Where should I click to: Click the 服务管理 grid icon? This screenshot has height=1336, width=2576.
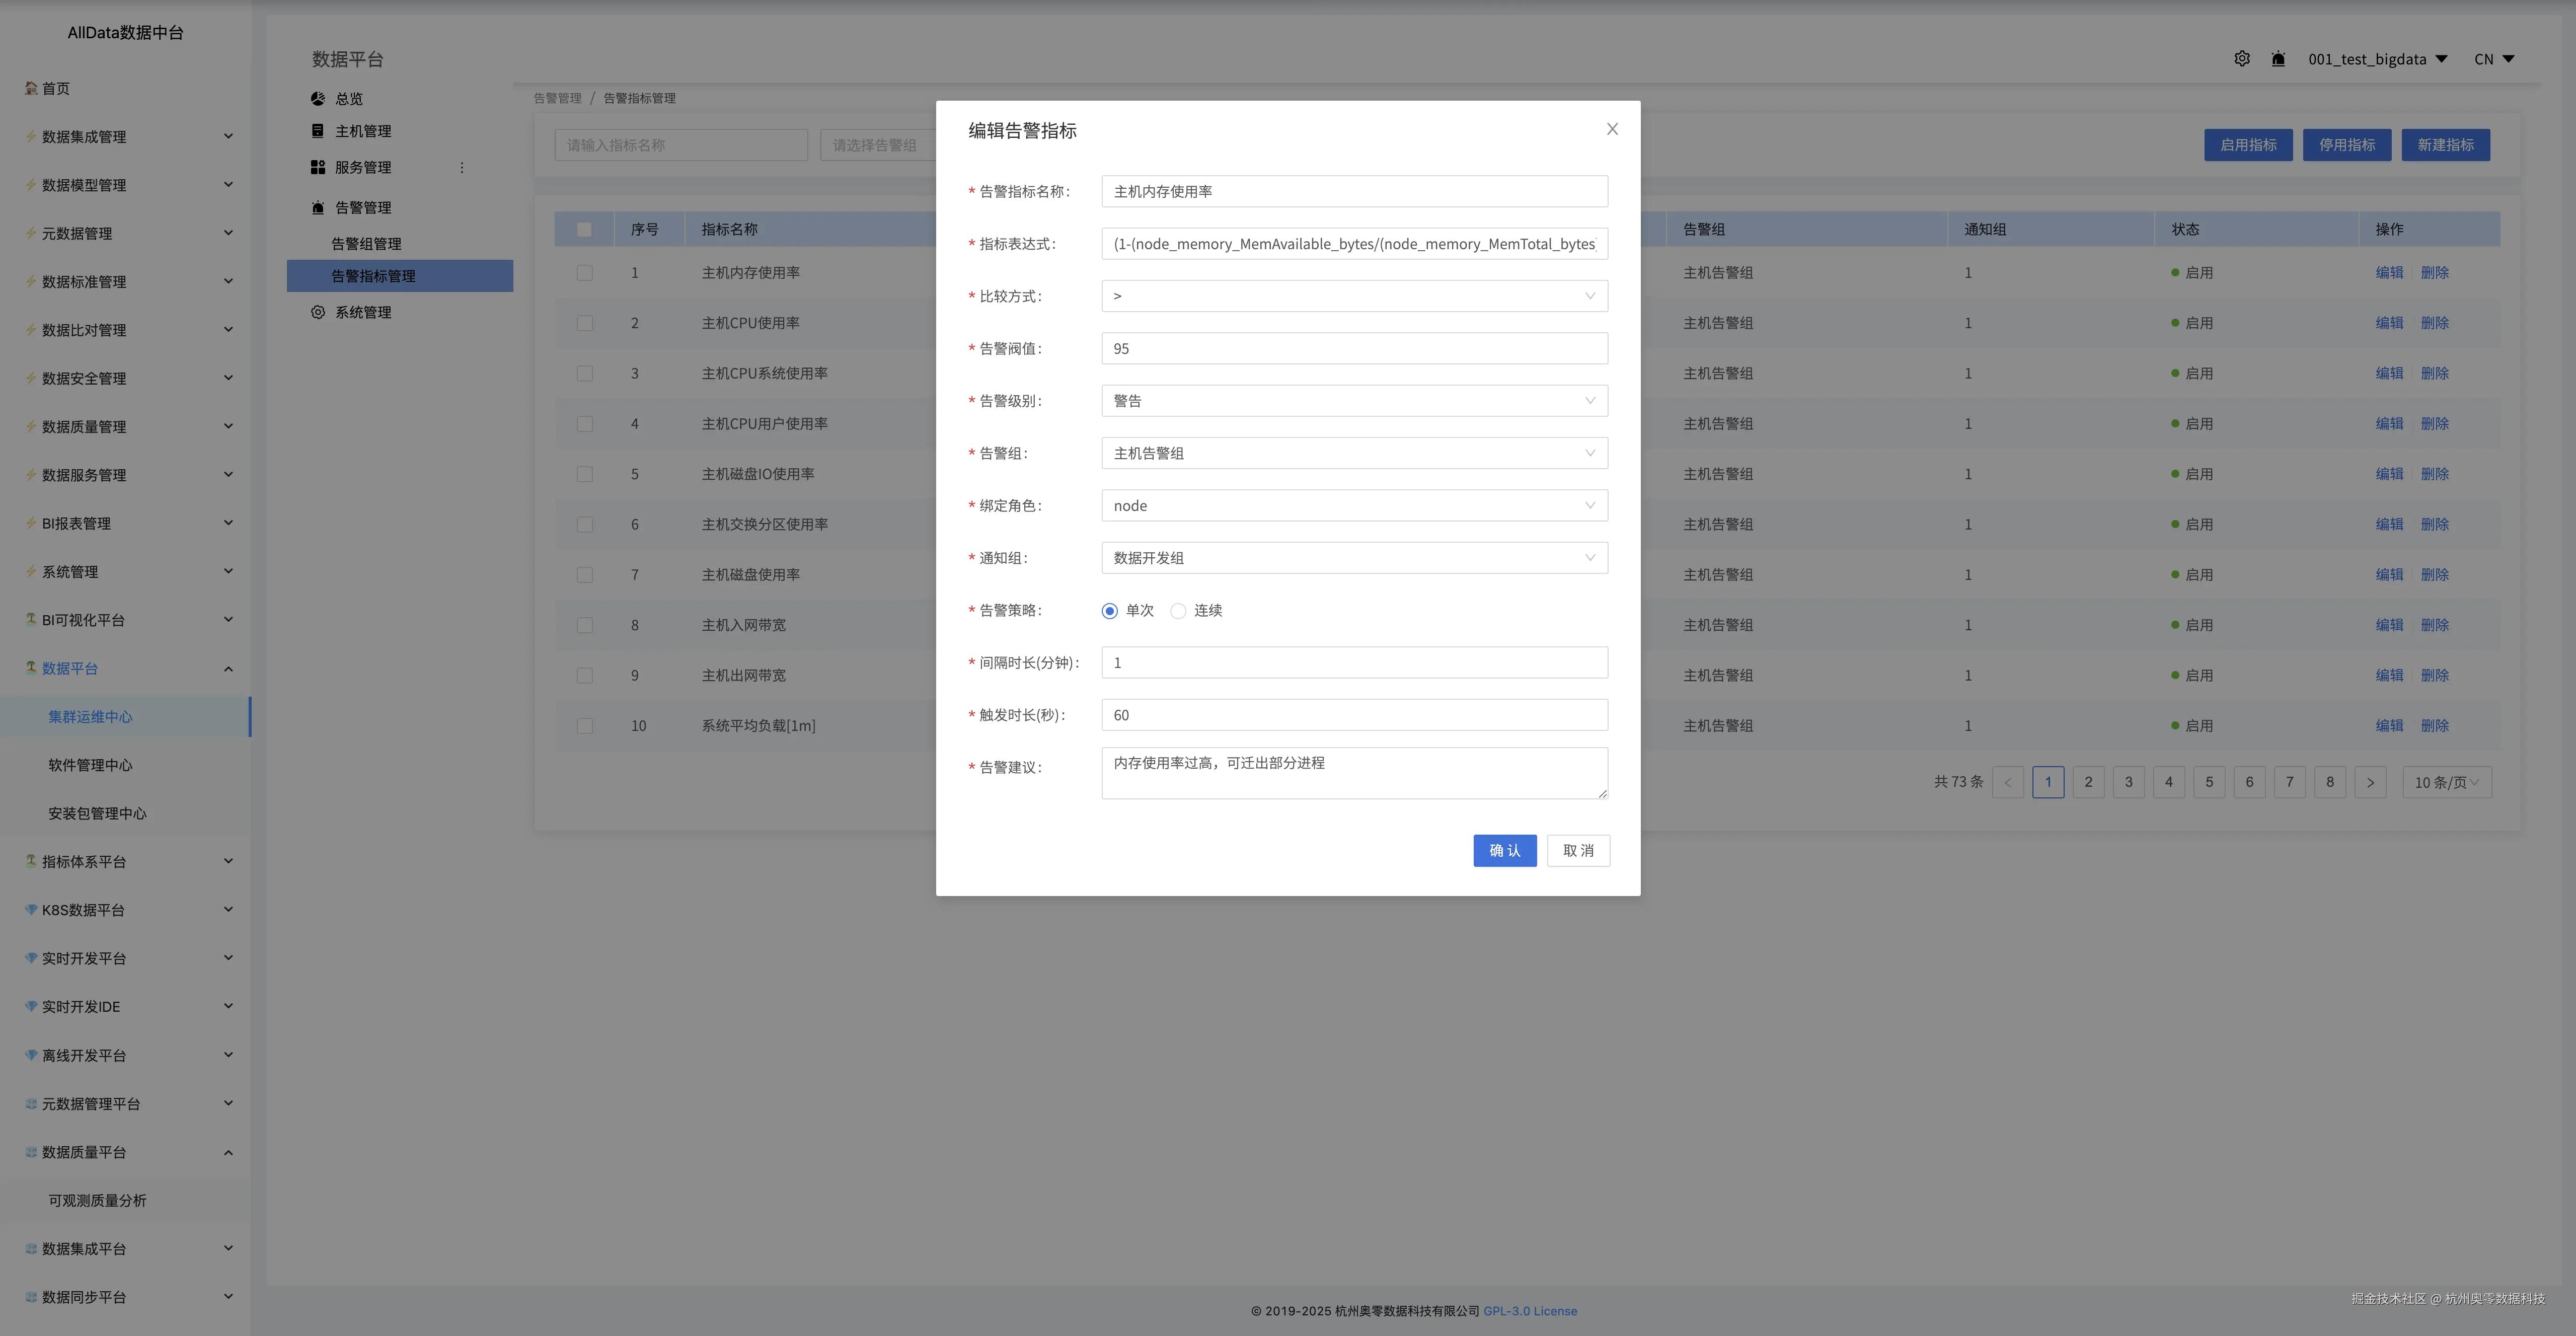[x=318, y=167]
